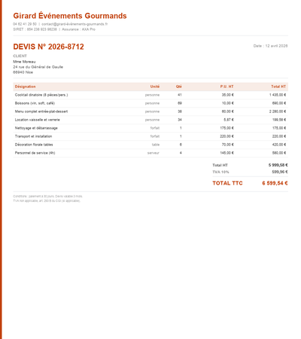
Task: Click the 'Unité' column header
Action: click(155, 87)
